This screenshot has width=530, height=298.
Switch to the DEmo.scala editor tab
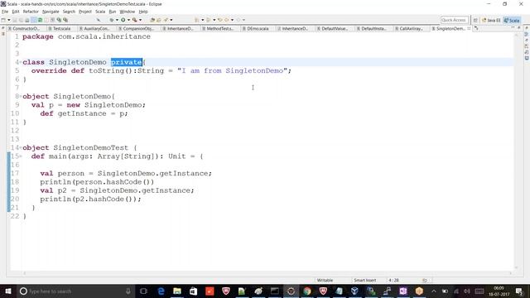258,29
